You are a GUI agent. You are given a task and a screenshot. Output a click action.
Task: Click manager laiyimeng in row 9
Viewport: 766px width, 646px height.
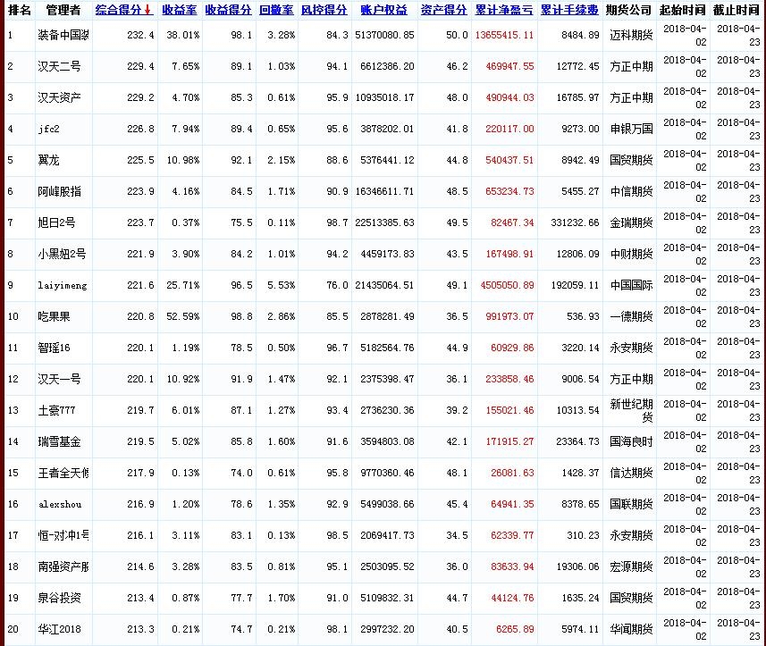tap(63, 285)
